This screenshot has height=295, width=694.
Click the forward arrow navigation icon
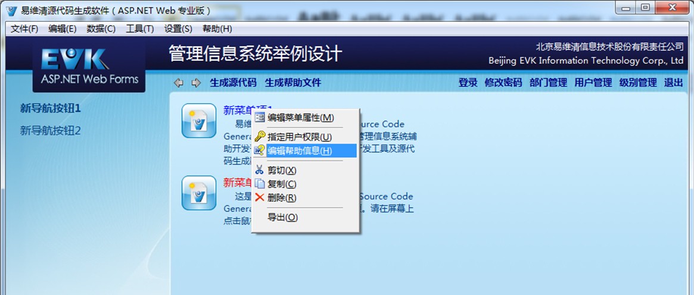[196, 83]
